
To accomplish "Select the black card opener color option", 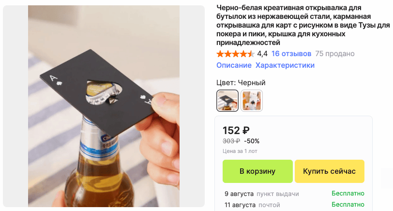I will (227, 101).
